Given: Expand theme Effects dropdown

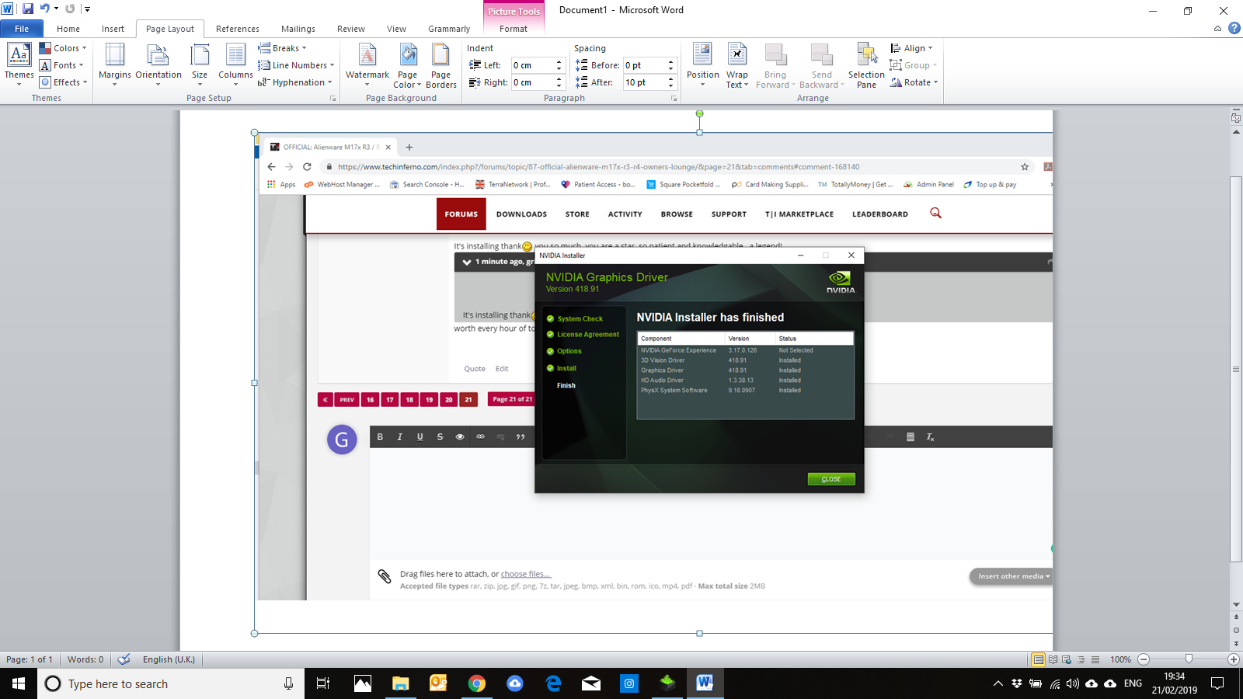Looking at the screenshot, I should coord(64,82).
